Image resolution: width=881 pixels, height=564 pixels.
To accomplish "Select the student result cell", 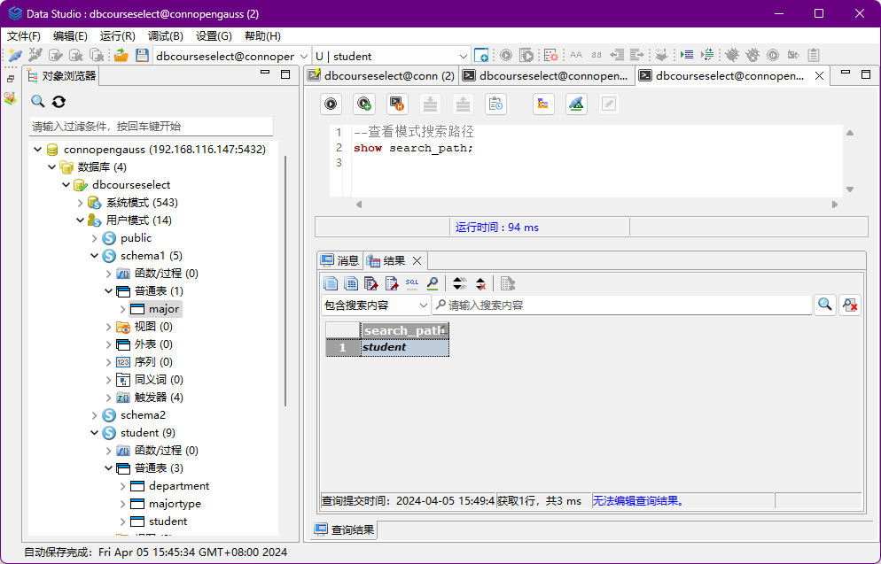I will pos(404,347).
